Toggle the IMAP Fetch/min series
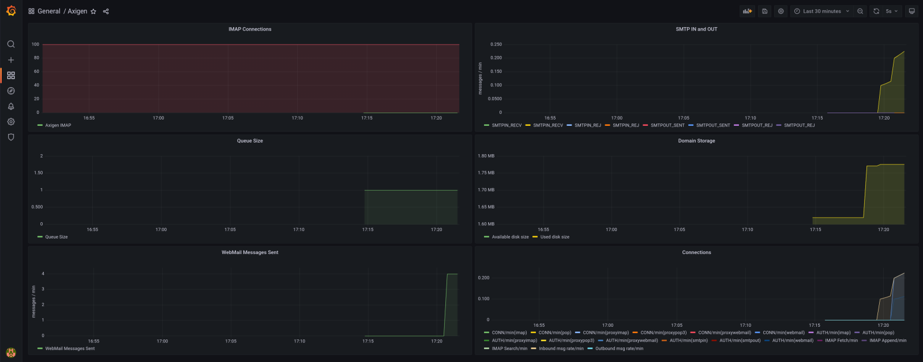The height and width of the screenshot is (362, 923). point(841,341)
